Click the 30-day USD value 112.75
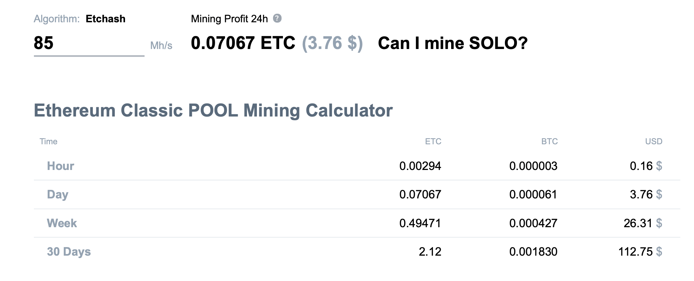The image size is (694, 281). point(635,252)
